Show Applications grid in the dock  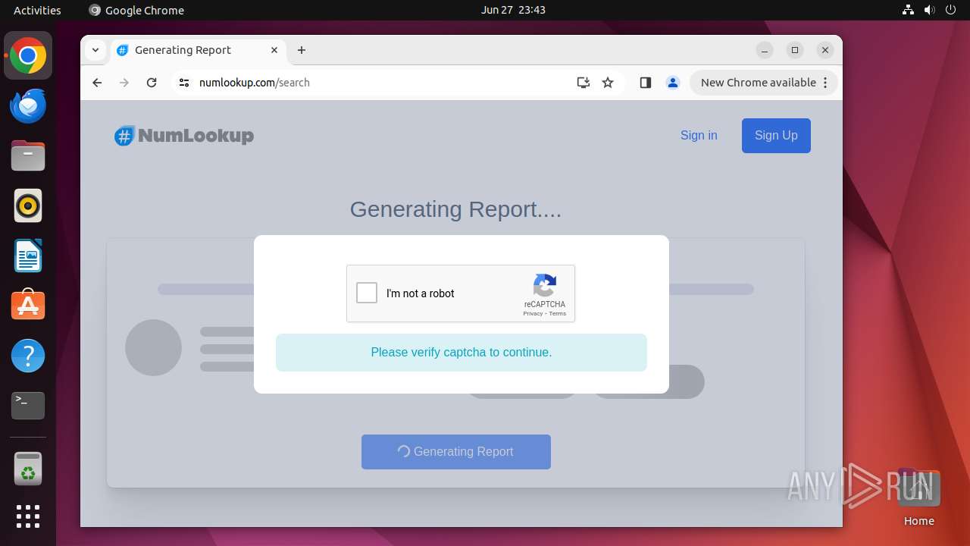(28, 516)
